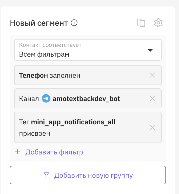Remove the Телефон заполнен filter
Image resolution: width=179 pixels, height=194 pixels.
coord(152,75)
